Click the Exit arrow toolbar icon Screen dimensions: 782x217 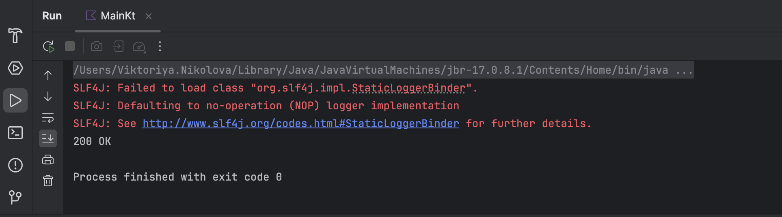click(118, 46)
